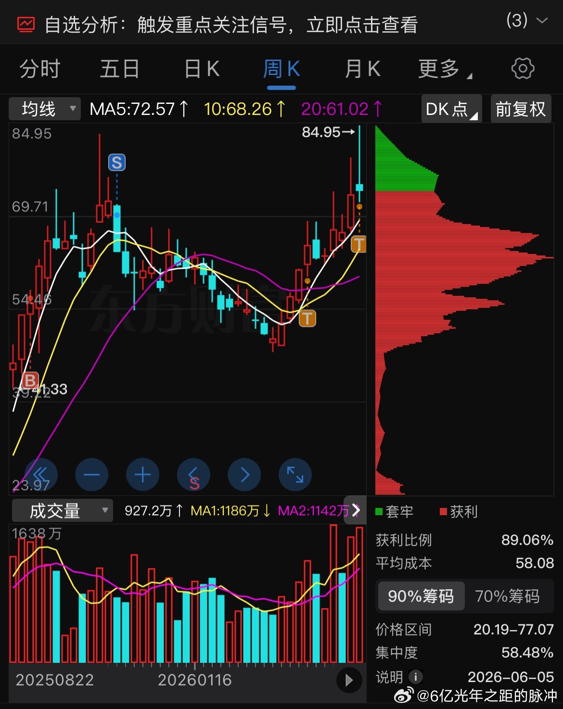Tap the 84.95 high price label with arrow
563x709 pixels.
(x=328, y=132)
